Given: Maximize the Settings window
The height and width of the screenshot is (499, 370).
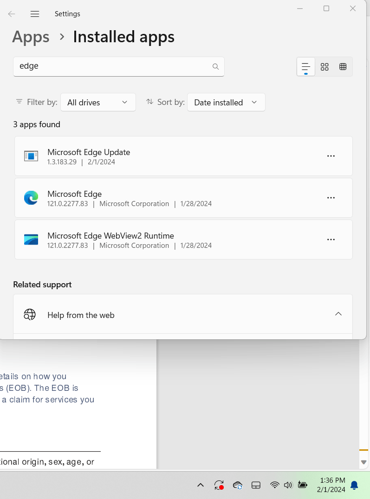Looking at the screenshot, I should [x=326, y=9].
